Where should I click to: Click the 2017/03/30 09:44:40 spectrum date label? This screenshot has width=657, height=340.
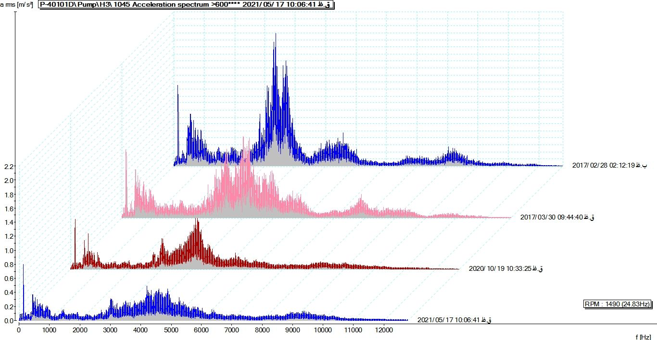coord(557,217)
